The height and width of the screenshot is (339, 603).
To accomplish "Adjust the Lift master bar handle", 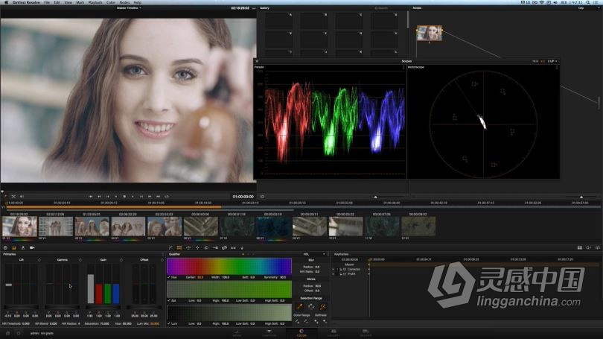I will (9, 285).
